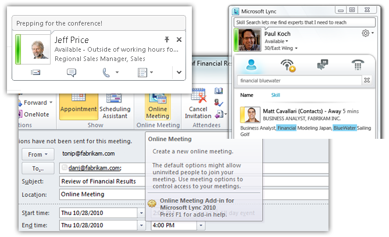389x237 pixels.
Task: Click the Subject field
Action: [x=102, y=181]
